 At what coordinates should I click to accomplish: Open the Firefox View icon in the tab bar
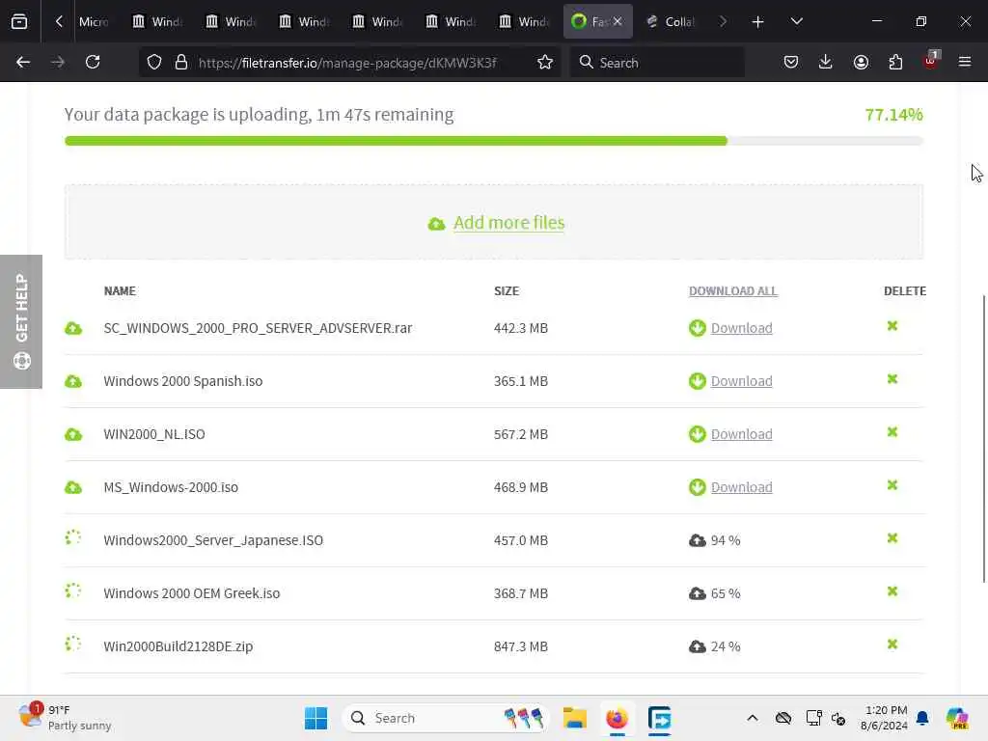[x=19, y=21]
